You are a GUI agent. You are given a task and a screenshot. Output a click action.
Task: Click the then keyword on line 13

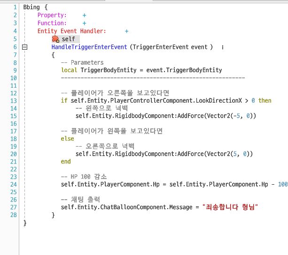point(265,100)
